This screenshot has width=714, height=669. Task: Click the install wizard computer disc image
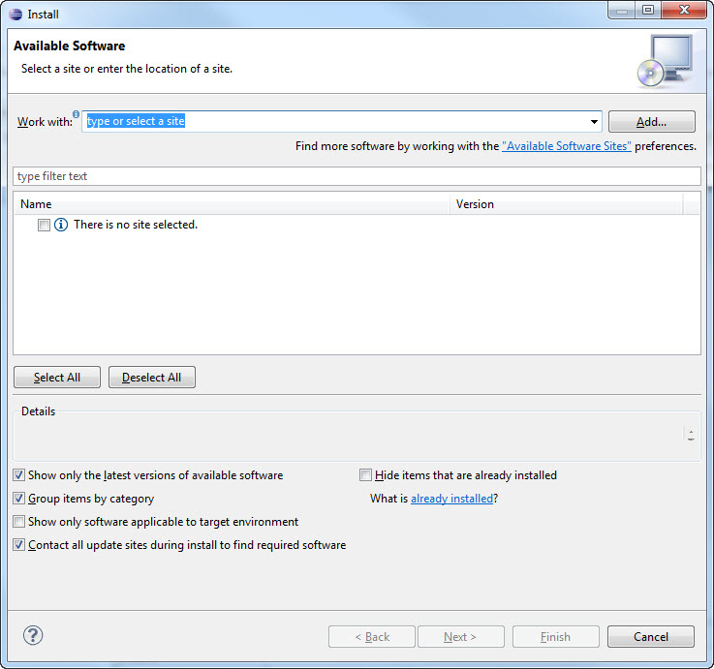[x=666, y=61]
